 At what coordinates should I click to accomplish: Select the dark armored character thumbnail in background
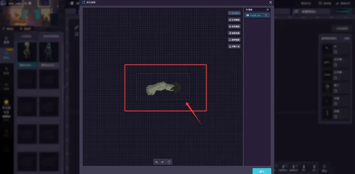point(49,52)
